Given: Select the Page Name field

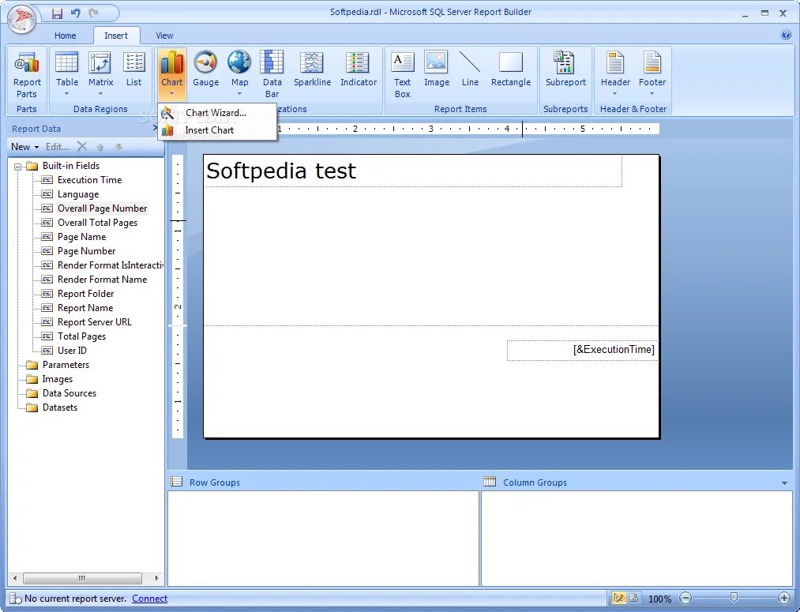Looking at the screenshot, I should click(81, 237).
